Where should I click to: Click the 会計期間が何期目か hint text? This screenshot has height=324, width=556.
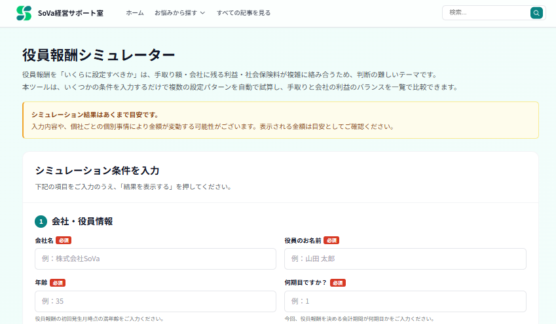(x=359, y=319)
